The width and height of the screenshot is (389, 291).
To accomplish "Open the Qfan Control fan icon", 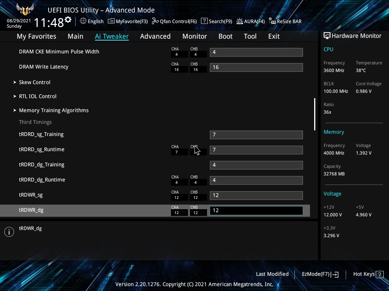I will (x=155, y=21).
